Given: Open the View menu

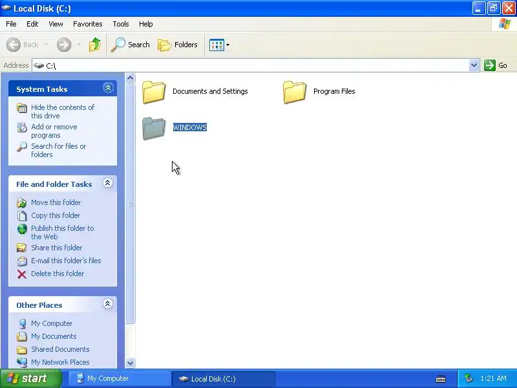Looking at the screenshot, I should [x=56, y=24].
